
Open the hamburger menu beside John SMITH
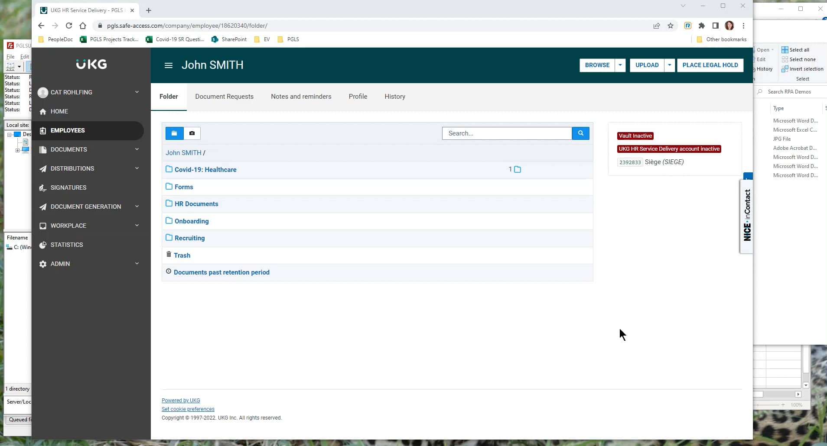[x=168, y=65]
